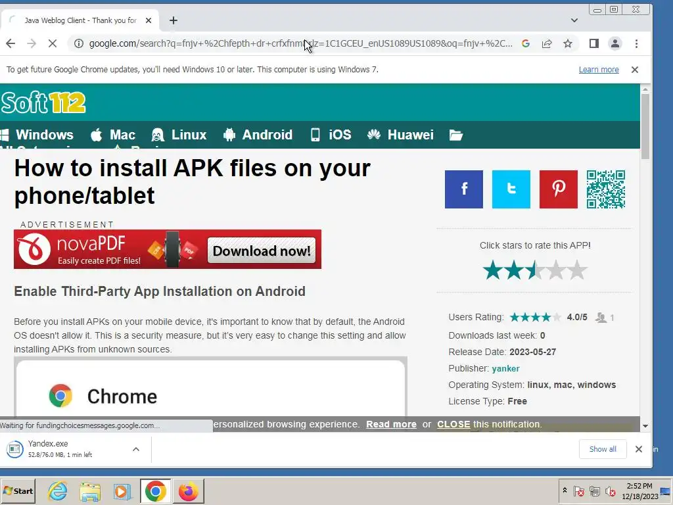
Task: Open Read more in cookie notification
Action: pyautogui.click(x=391, y=424)
